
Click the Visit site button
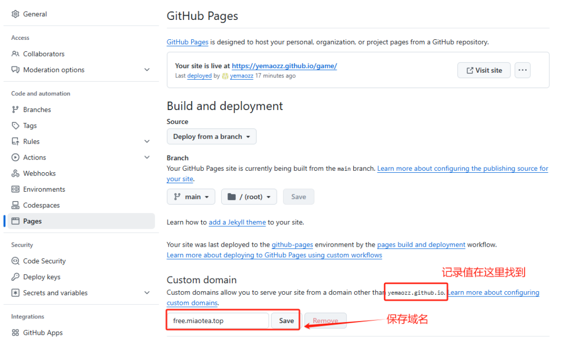coord(484,70)
